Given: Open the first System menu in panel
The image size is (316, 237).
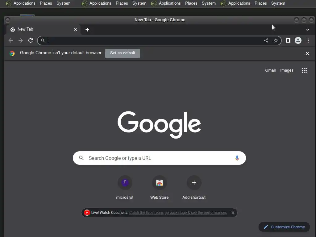Looking at the screenshot, I should coord(63,3).
